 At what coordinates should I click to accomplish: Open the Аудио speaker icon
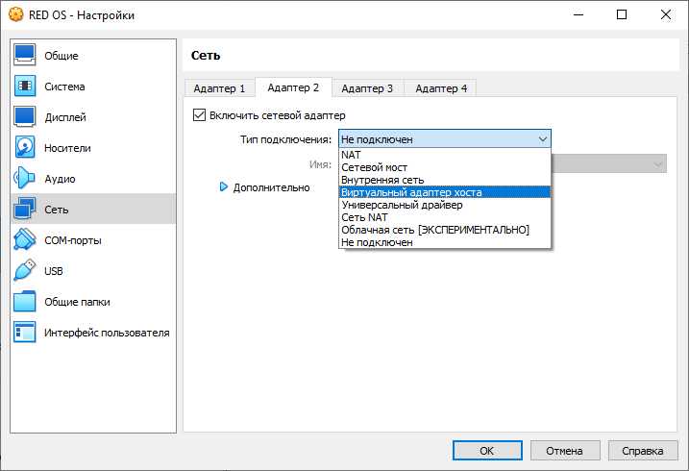(25, 179)
